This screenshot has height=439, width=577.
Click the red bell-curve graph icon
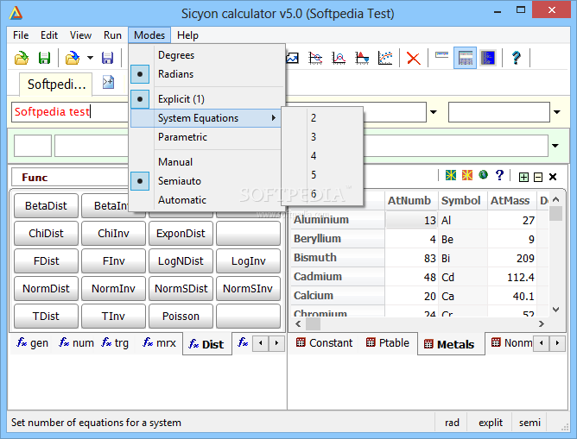tap(339, 58)
